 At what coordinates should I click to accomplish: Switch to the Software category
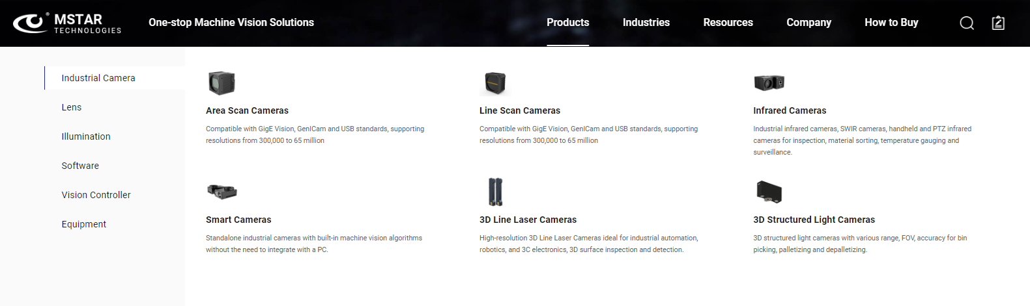tap(80, 166)
